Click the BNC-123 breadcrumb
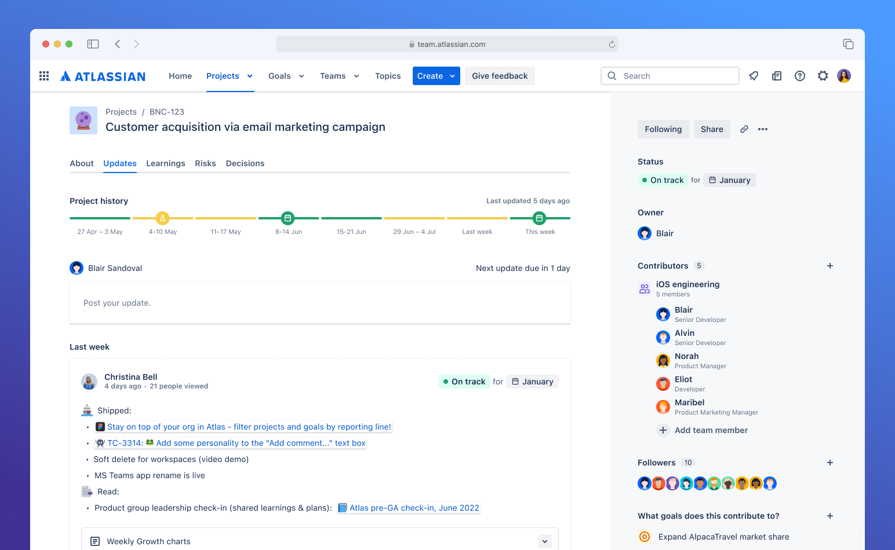 click(x=167, y=112)
